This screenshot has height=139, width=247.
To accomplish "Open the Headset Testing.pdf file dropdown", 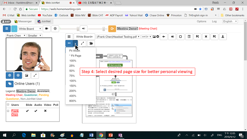I will 118,37.
